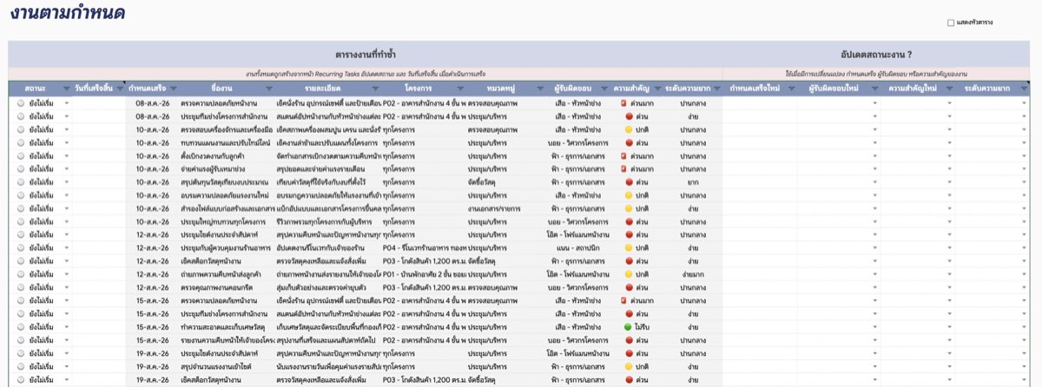The image size is (1042, 387).
Task: Select status radio for ตั้งเบิกงวดงานกับลูกค้า row
Action: pos(20,156)
